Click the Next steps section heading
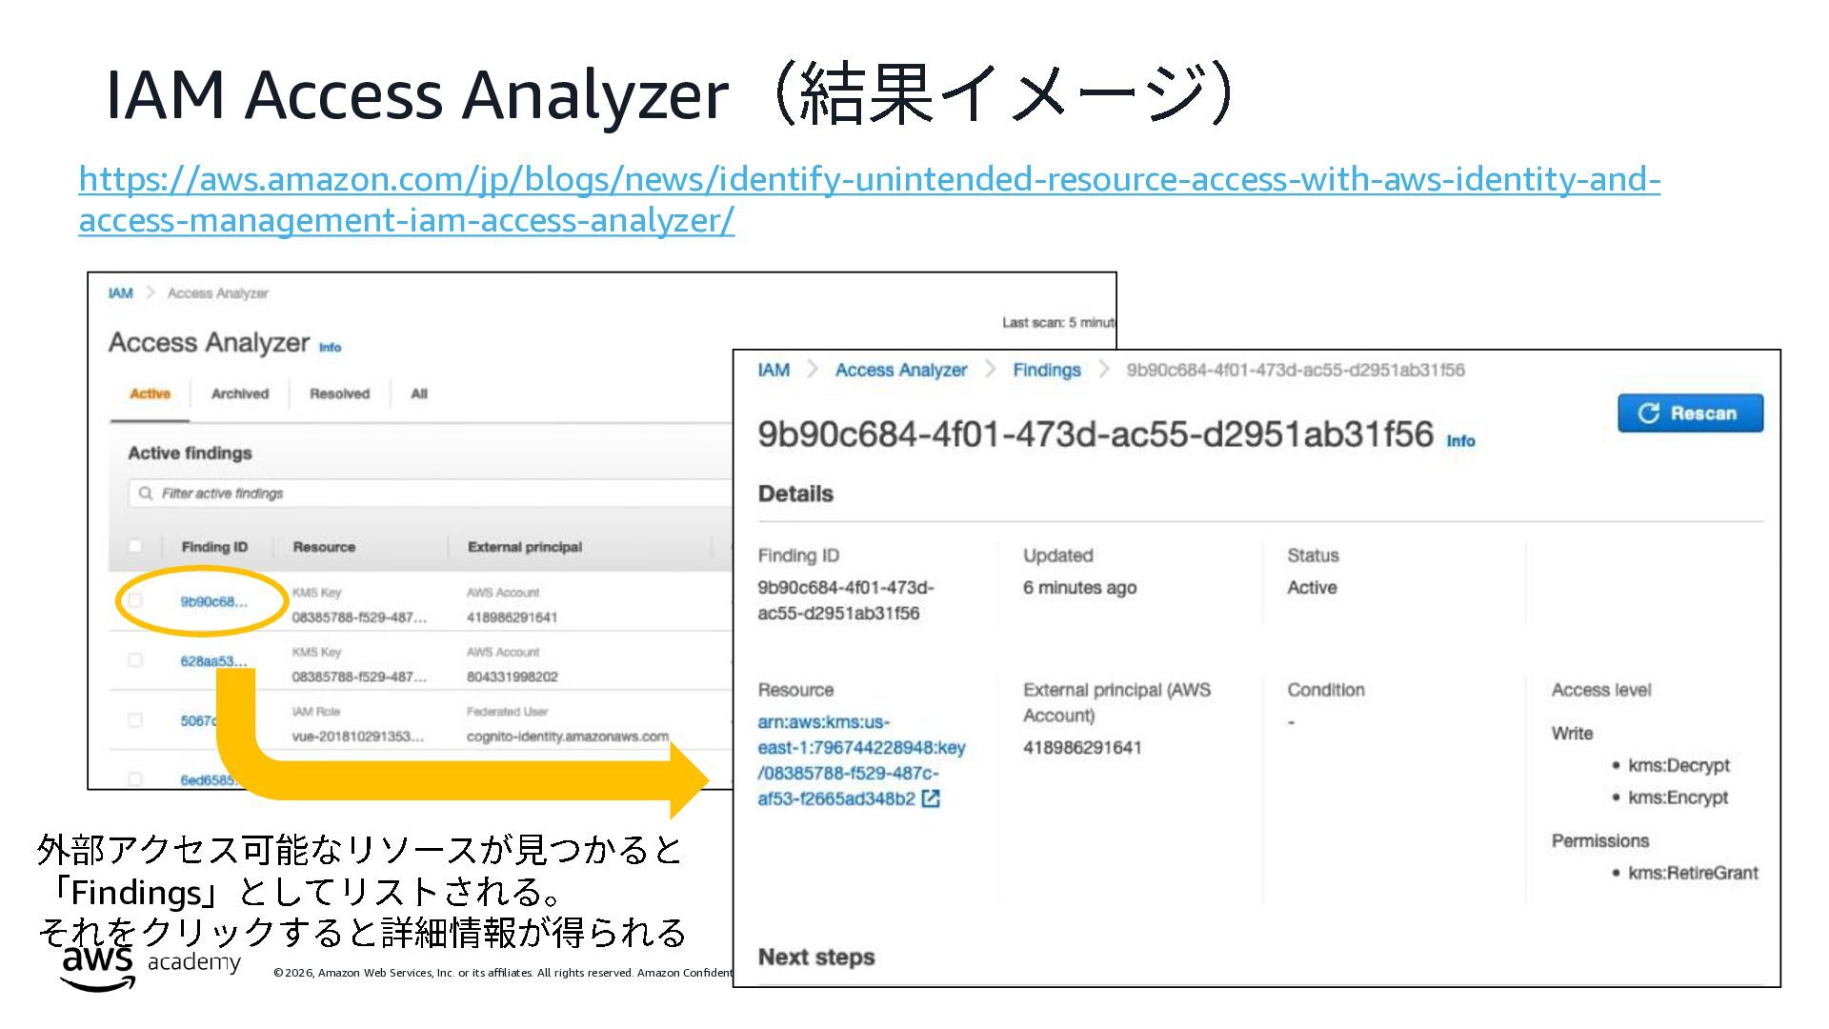 816,958
